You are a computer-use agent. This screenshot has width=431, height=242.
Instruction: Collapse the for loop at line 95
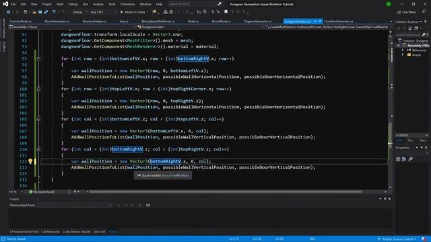coord(38,58)
